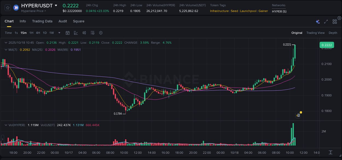Click the AI analysis sparkle icon

point(317,21)
